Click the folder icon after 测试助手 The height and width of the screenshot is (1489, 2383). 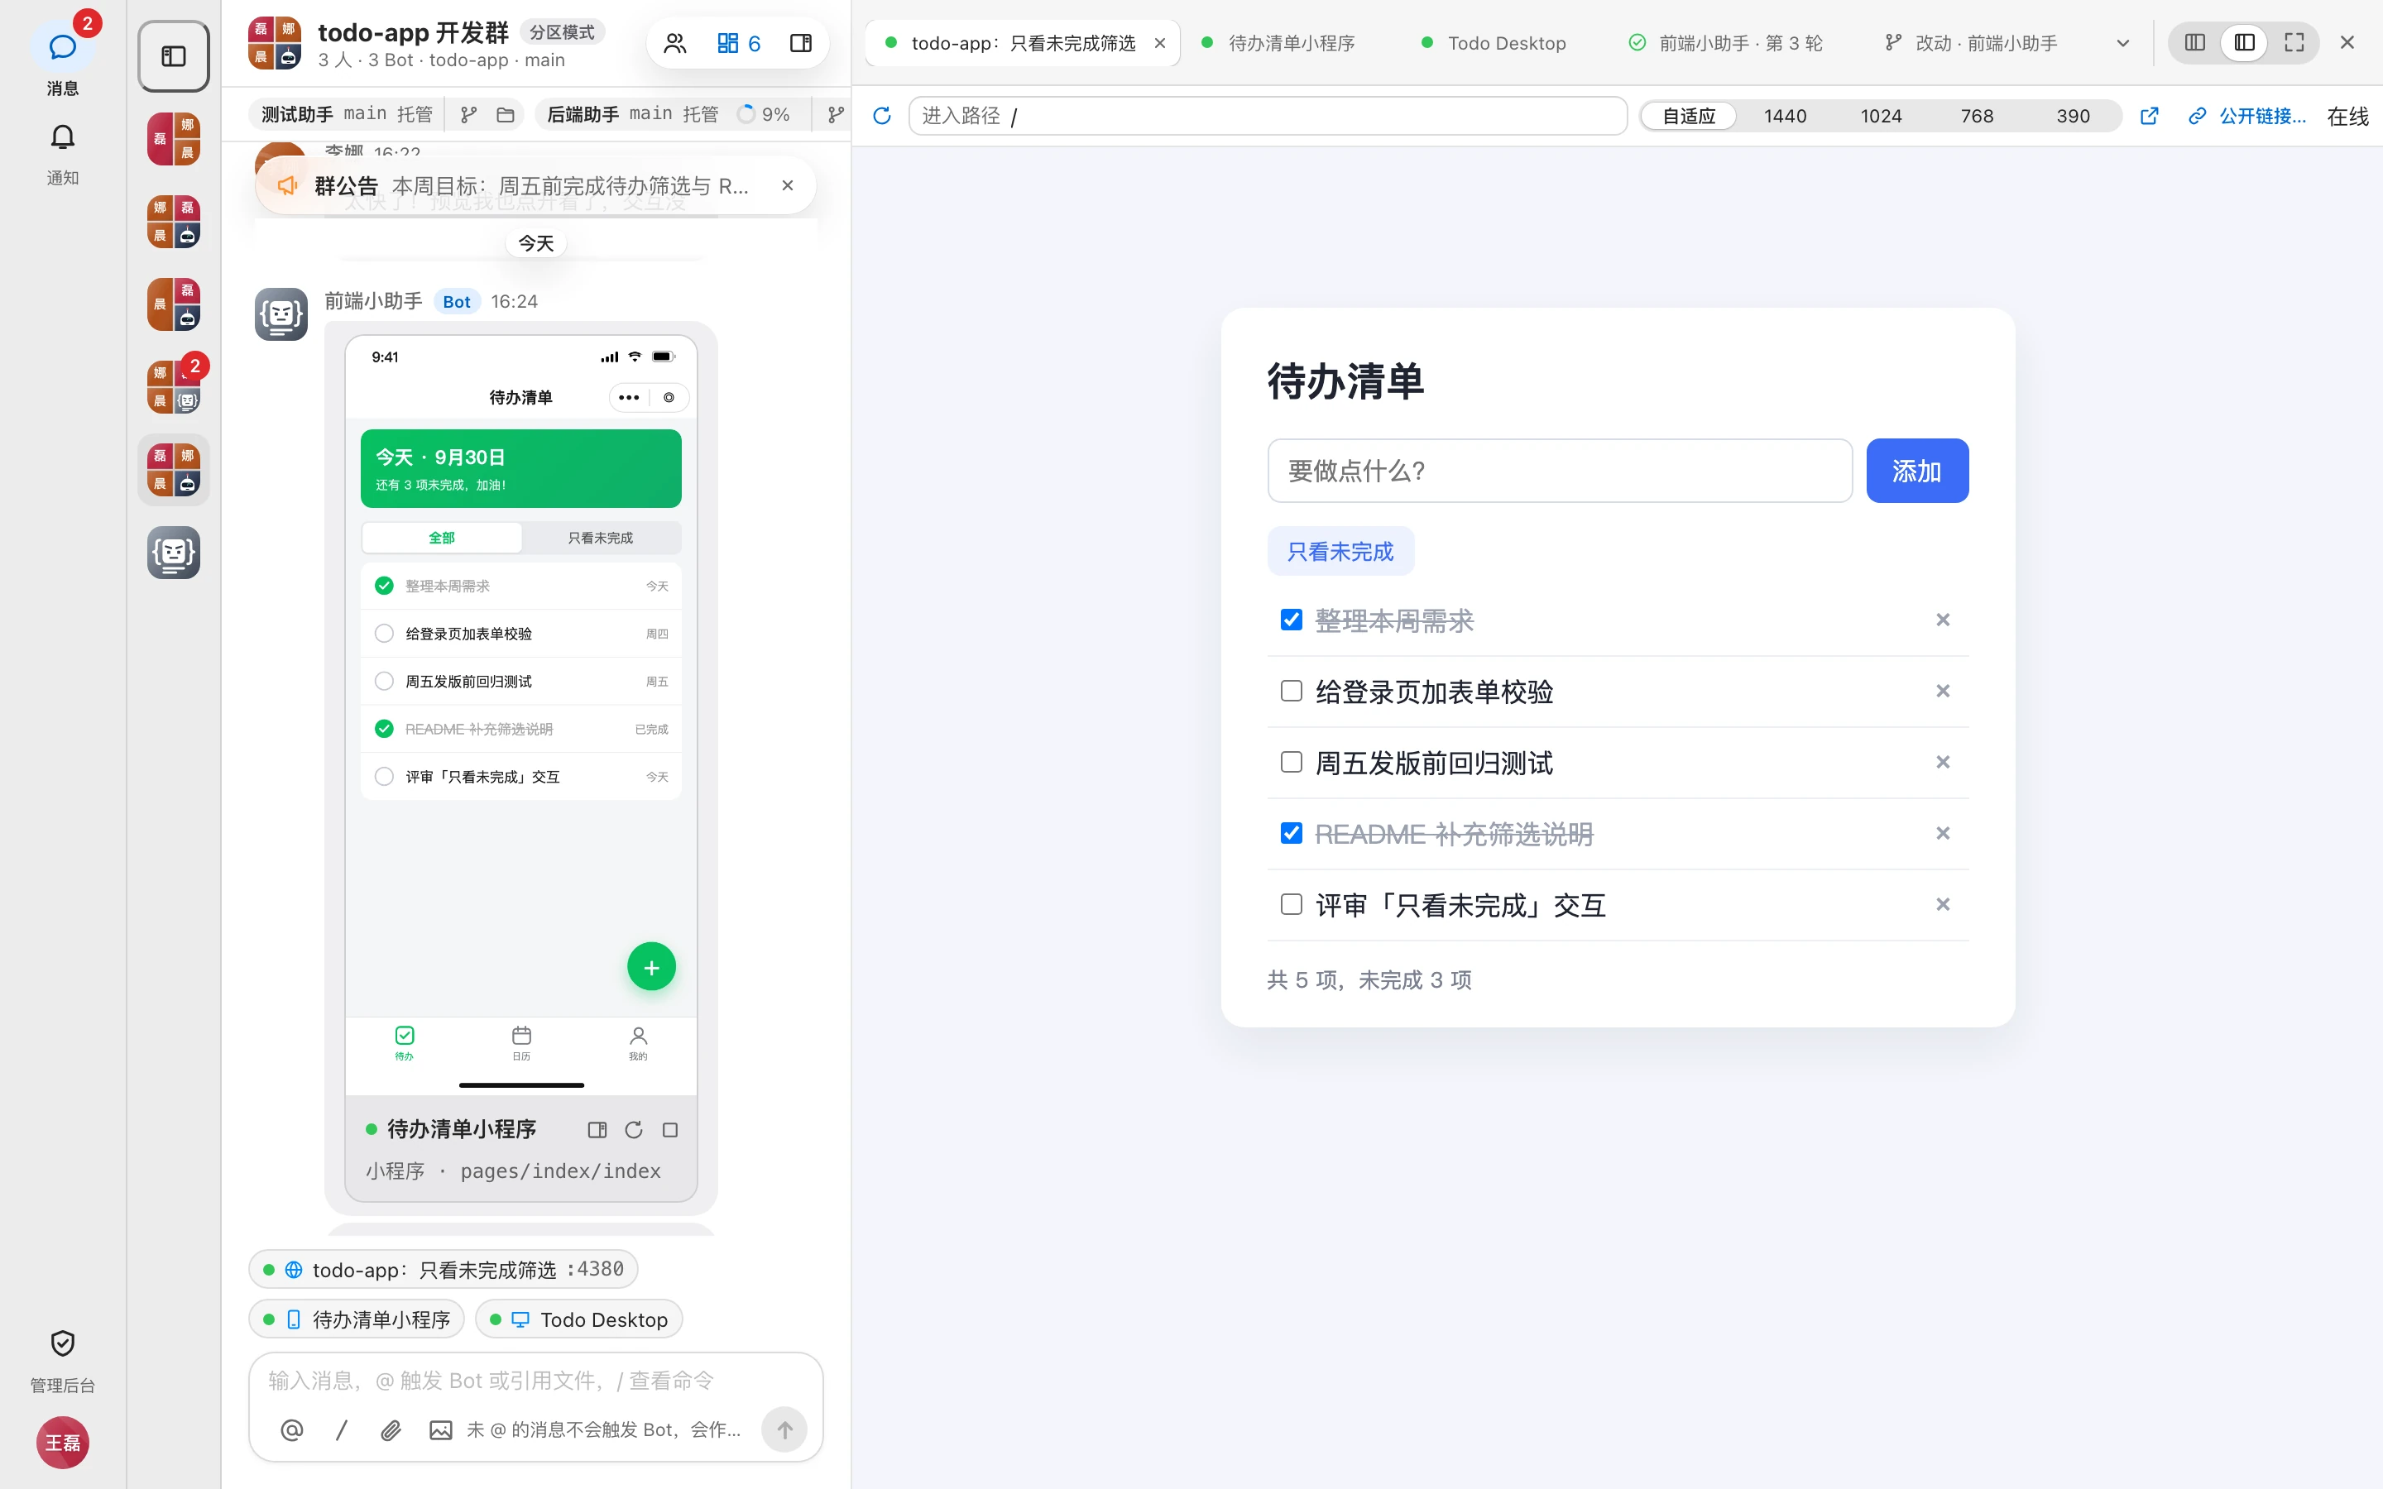point(506,114)
